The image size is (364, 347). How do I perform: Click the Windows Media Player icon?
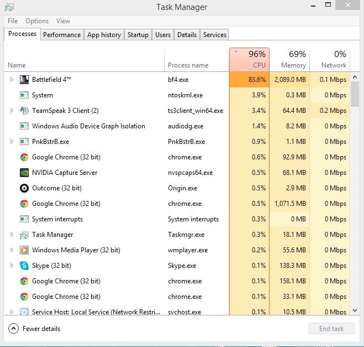click(x=24, y=250)
